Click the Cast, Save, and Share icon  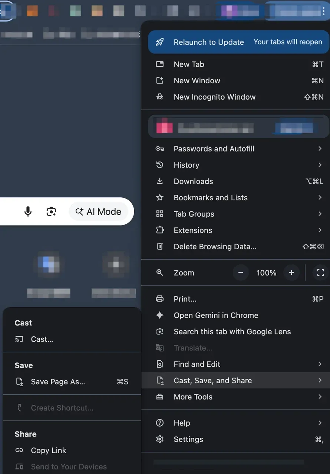coord(160,381)
